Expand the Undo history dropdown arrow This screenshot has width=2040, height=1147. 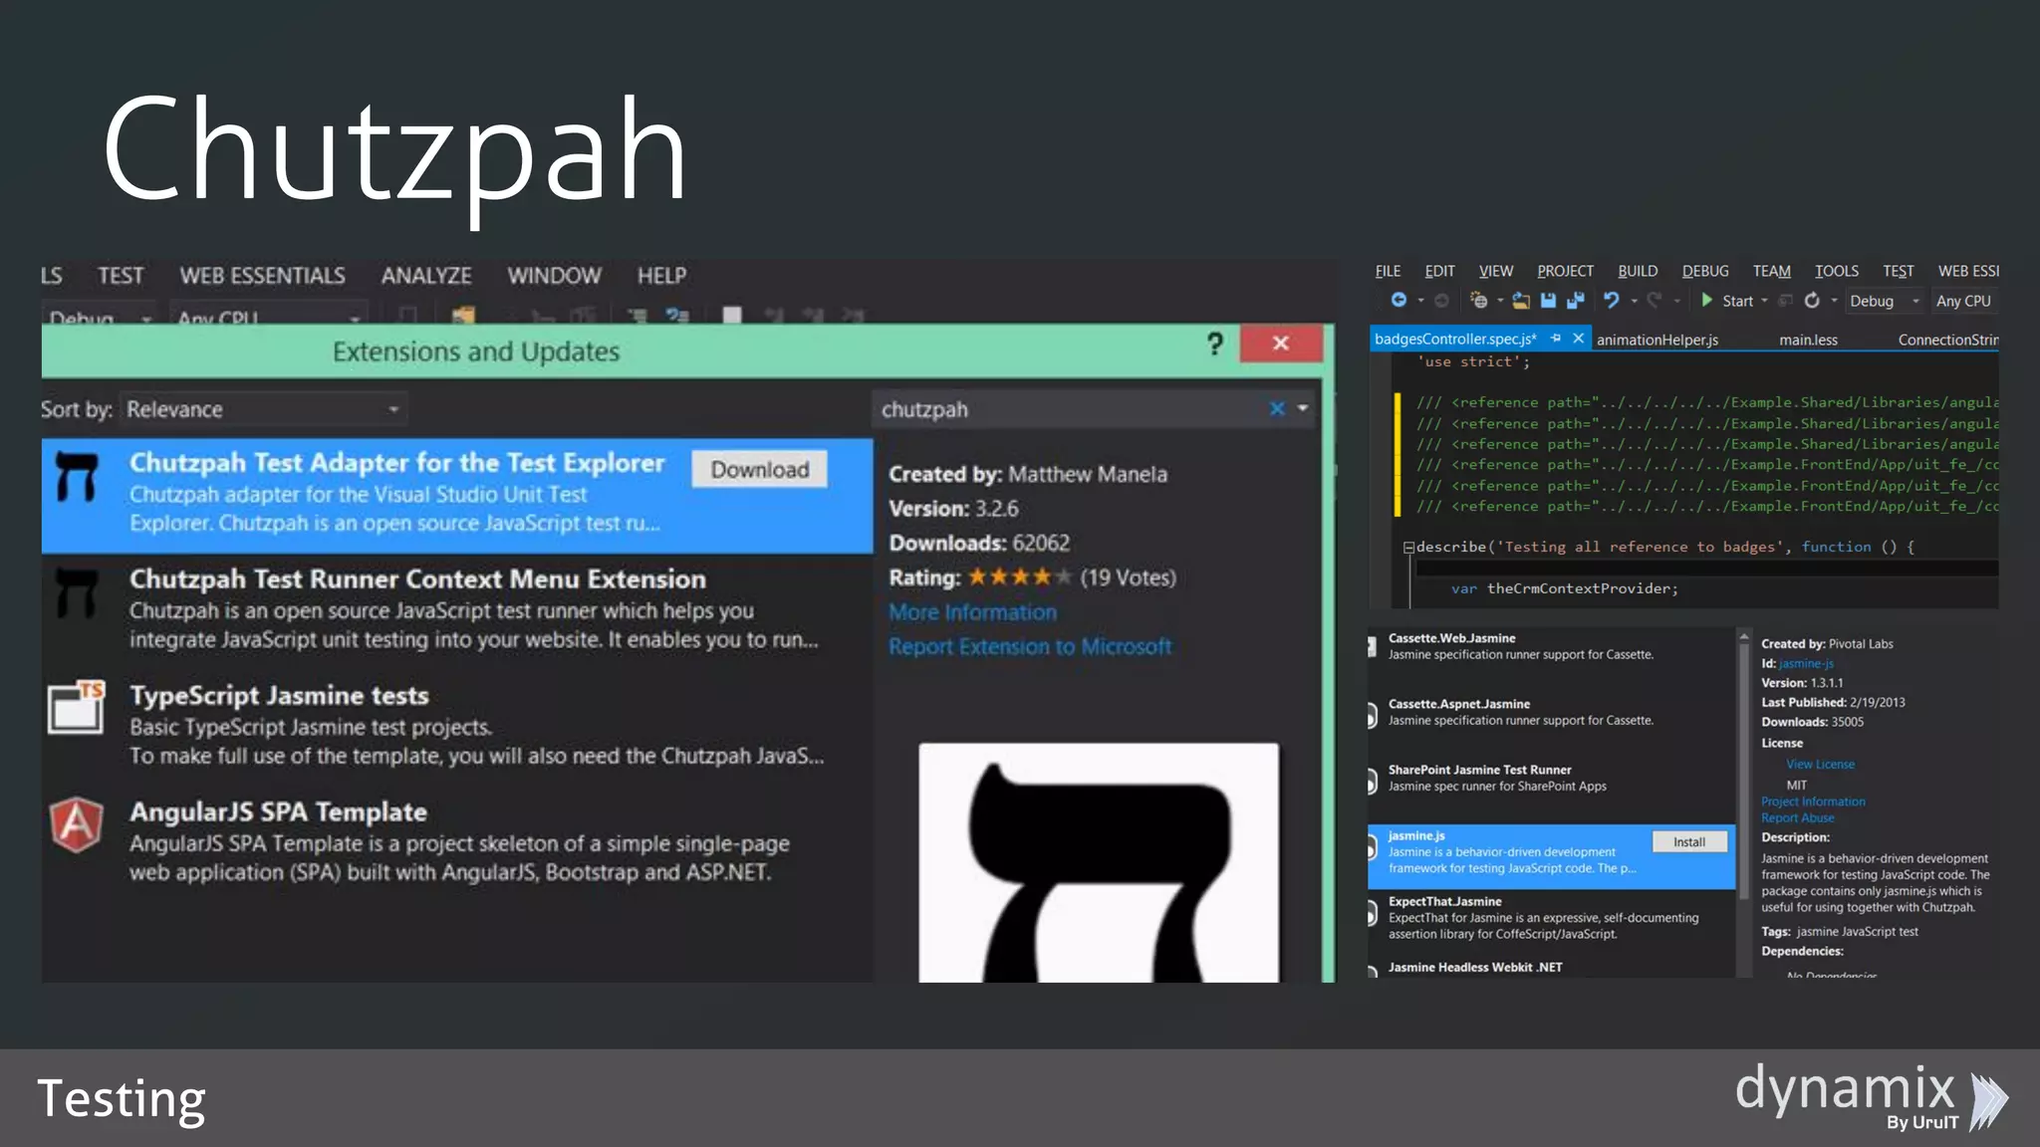click(x=1634, y=301)
